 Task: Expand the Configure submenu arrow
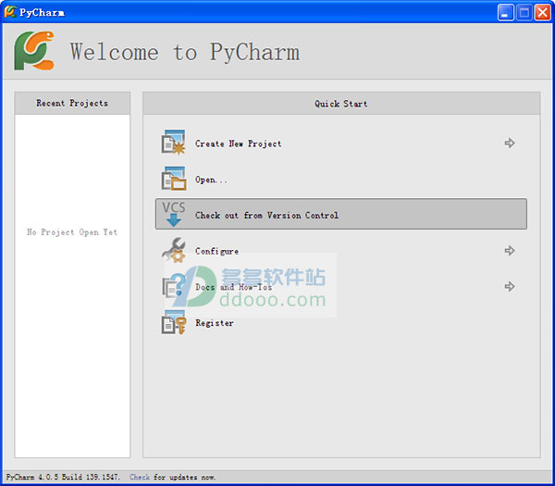tap(510, 251)
